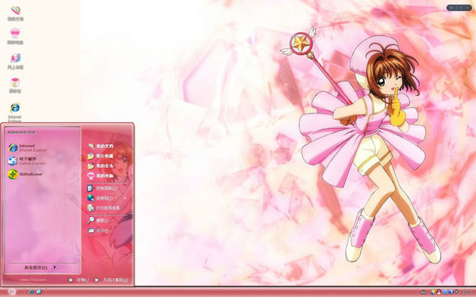This screenshot has width=476, height=297.
Task: Open 我的文档 in Start menu right column
Action: 101,146
